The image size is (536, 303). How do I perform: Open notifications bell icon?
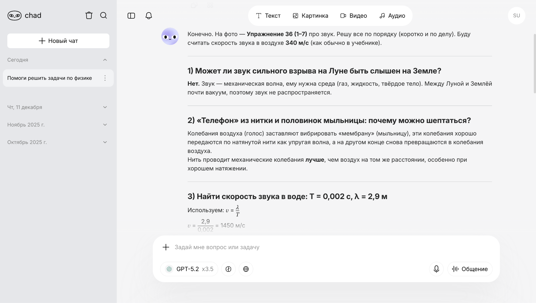149,16
